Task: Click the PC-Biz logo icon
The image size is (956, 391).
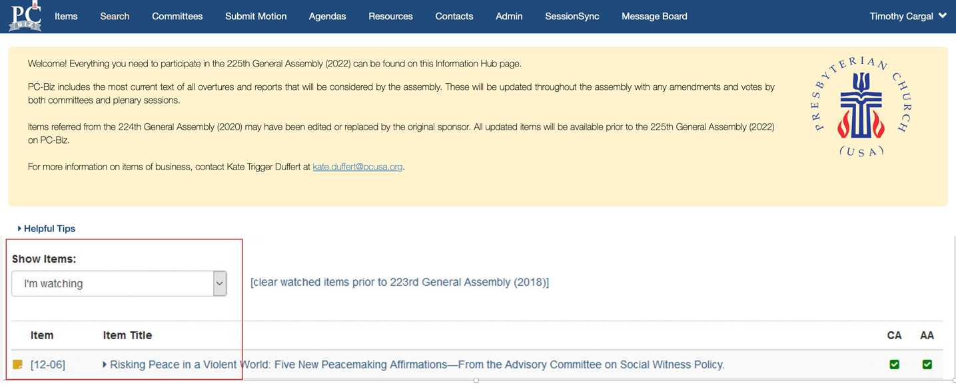Action: tap(25, 16)
